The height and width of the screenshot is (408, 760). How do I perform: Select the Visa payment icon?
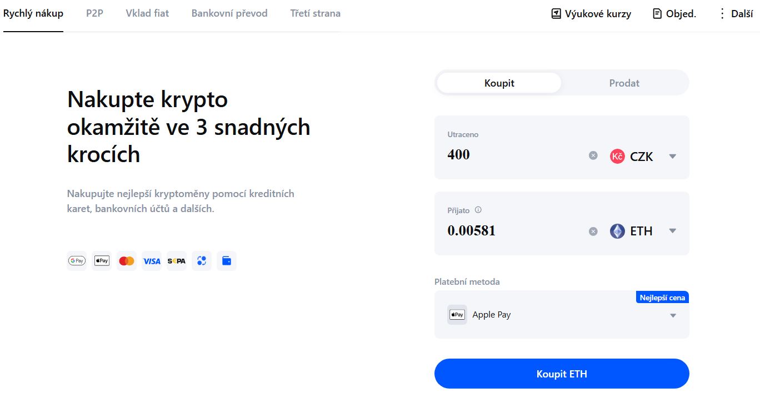[152, 260]
